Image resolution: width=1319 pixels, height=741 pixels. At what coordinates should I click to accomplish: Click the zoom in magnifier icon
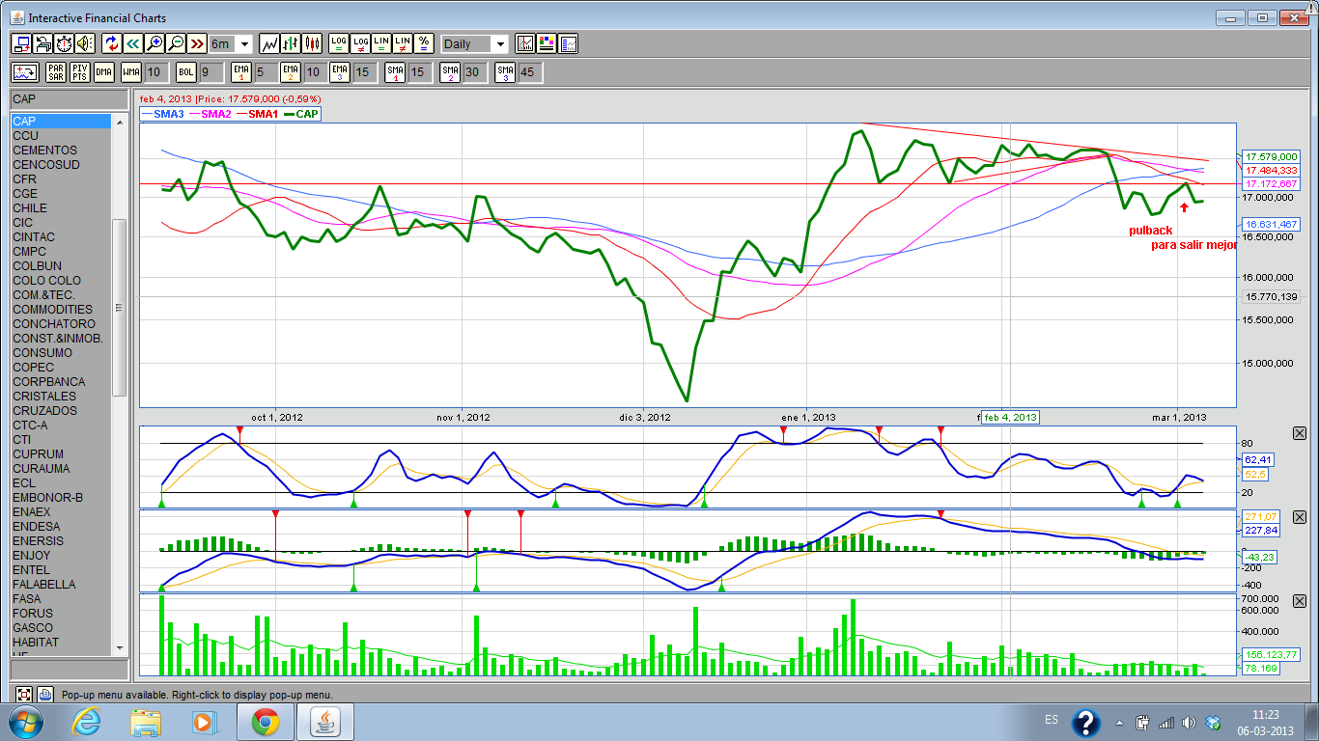coord(154,43)
